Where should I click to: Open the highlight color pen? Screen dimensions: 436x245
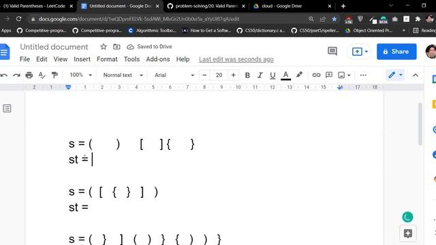point(299,75)
